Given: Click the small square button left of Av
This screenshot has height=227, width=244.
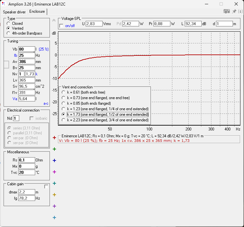Looking at the screenshot, I should coord(6,65).
